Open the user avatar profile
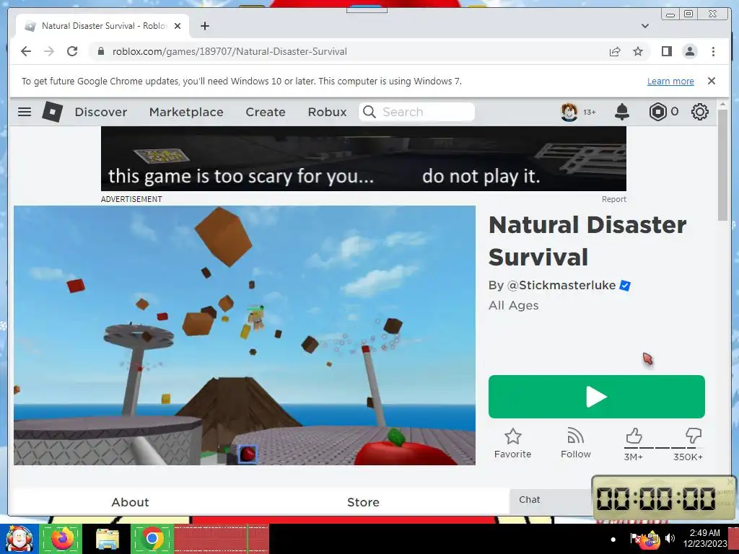The image size is (739, 554). pyautogui.click(x=569, y=112)
